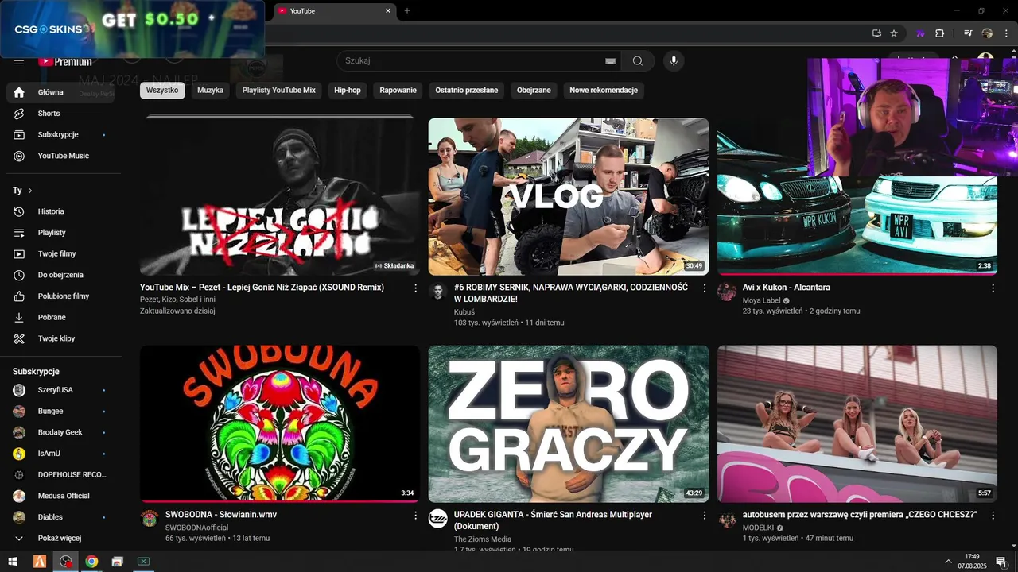Bookmark this page with star icon
The width and height of the screenshot is (1018, 572).
click(x=894, y=33)
